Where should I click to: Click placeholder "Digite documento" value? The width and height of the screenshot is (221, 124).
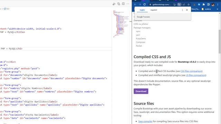click(x=94, y=78)
